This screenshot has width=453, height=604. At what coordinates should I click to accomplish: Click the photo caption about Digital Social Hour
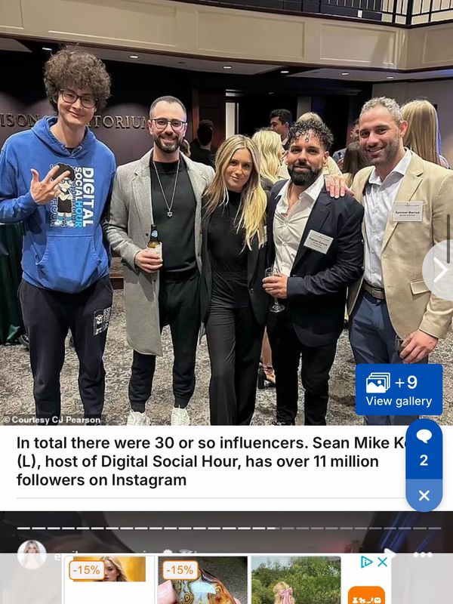pyautogui.click(x=208, y=461)
